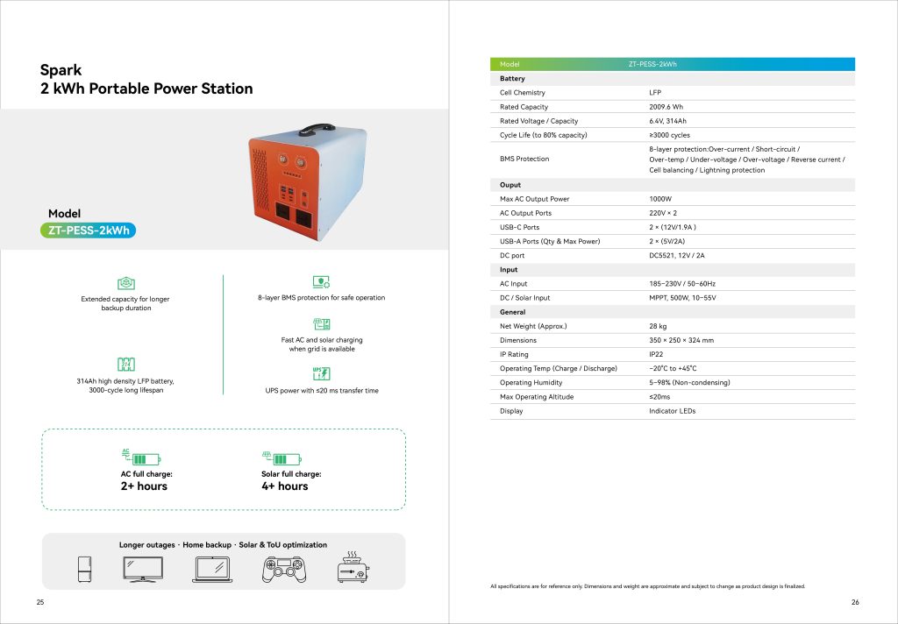Viewport: 898px width, 624px height.
Task: Select the fast AC and solar charging icon
Action: click(x=321, y=324)
